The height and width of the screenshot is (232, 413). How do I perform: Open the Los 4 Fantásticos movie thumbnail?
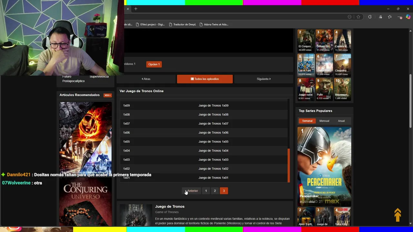pyautogui.click(x=306, y=65)
